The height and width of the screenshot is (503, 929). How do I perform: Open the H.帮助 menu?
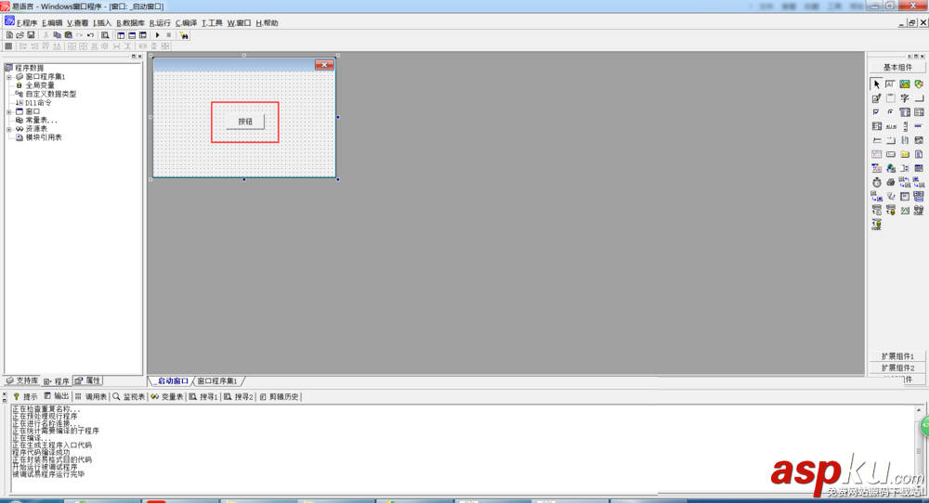pyautogui.click(x=267, y=23)
